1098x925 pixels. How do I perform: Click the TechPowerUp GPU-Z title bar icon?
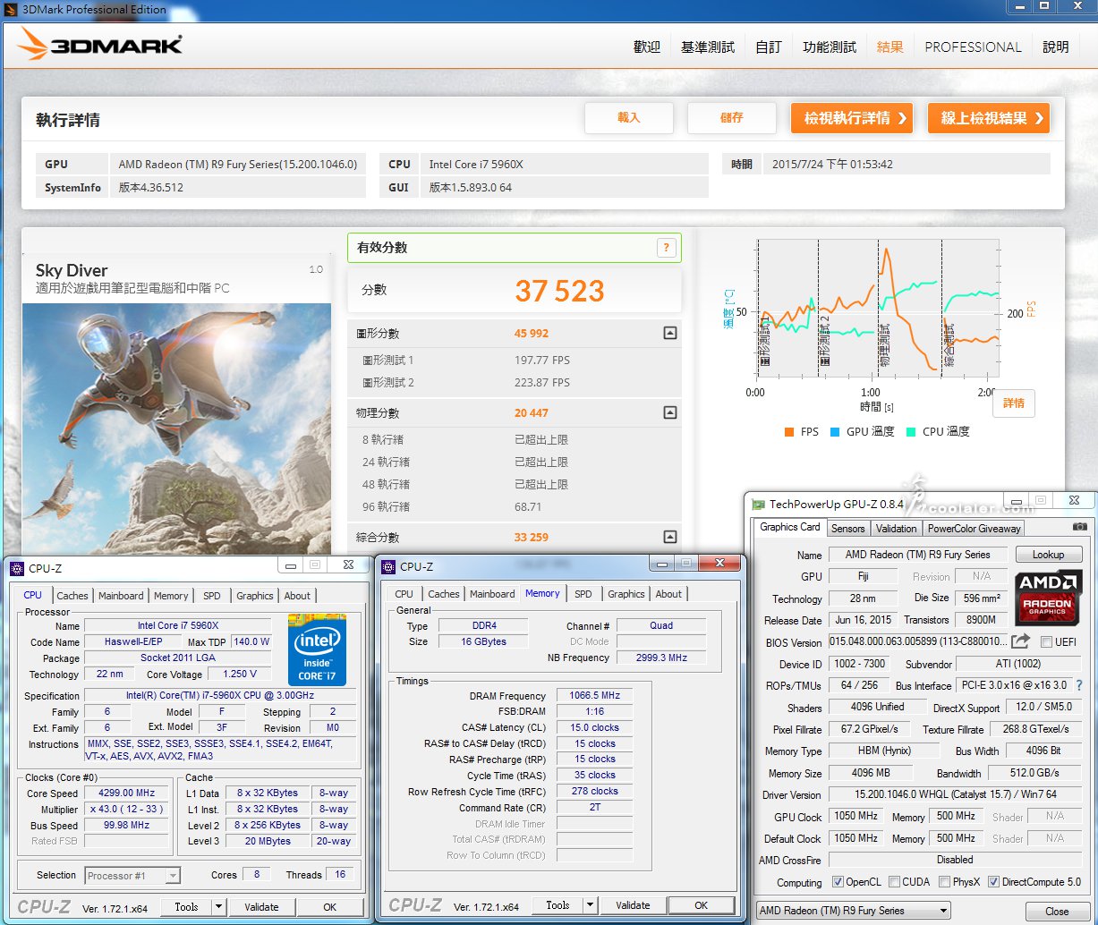point(759,505)
